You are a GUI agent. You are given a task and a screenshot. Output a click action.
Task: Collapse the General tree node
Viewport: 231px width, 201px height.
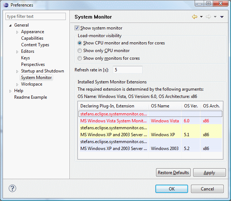click(10, 25)
